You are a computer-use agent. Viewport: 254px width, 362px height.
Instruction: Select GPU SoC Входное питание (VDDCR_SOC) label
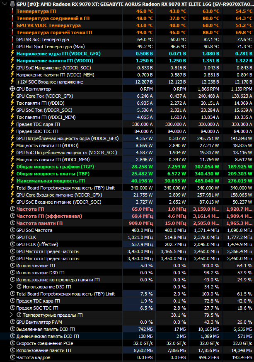[x=59, y=202]
